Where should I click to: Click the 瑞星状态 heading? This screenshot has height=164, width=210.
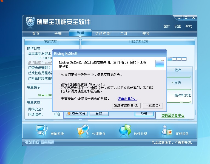[x=33, y=102]
